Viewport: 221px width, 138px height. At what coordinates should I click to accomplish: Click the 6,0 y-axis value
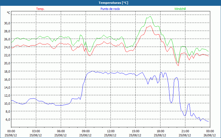8,120
